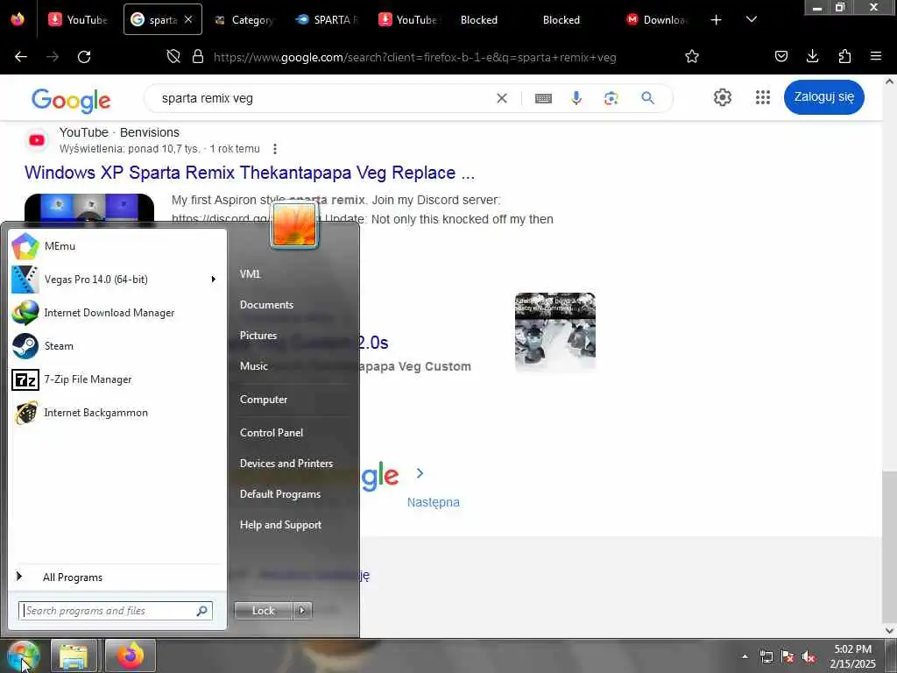Viewport: 897px width, 673px height.
Task: Clear the Google search query
Action: pyautogui.click(x=502, y=98)
